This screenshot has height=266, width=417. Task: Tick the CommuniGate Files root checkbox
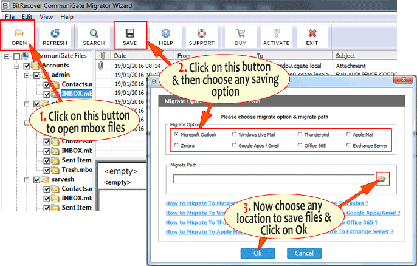[17, 56]
